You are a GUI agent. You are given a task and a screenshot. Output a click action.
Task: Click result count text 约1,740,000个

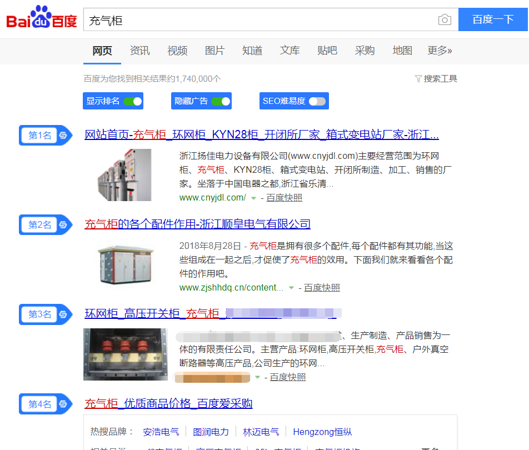pos(194,78)
